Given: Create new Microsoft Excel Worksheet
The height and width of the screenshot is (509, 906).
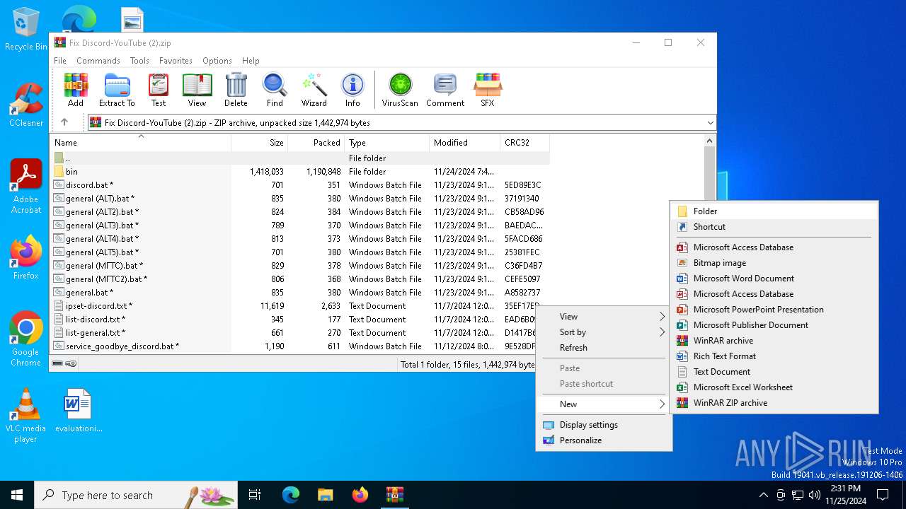Looking at the screenshot, I should coord(774,387).
